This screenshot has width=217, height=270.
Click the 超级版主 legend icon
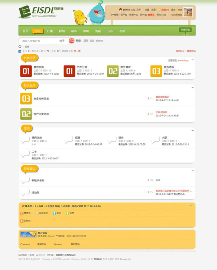tap(37, 213)
